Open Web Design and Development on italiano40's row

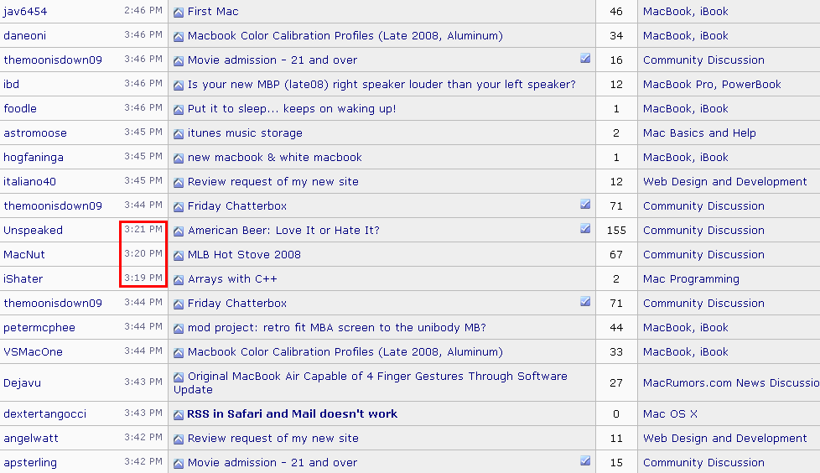click(x=724, y=181)
